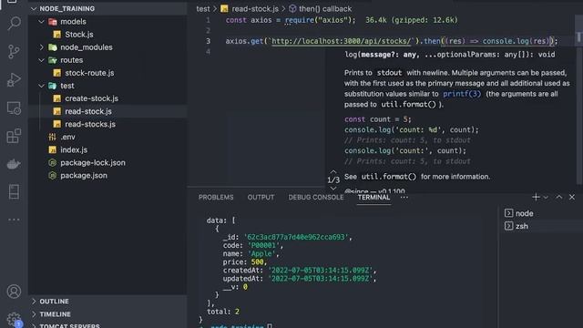This screenshot has width=583, height=328.
Task: Open the Extensions view
Action: click(x=14, y=136)
